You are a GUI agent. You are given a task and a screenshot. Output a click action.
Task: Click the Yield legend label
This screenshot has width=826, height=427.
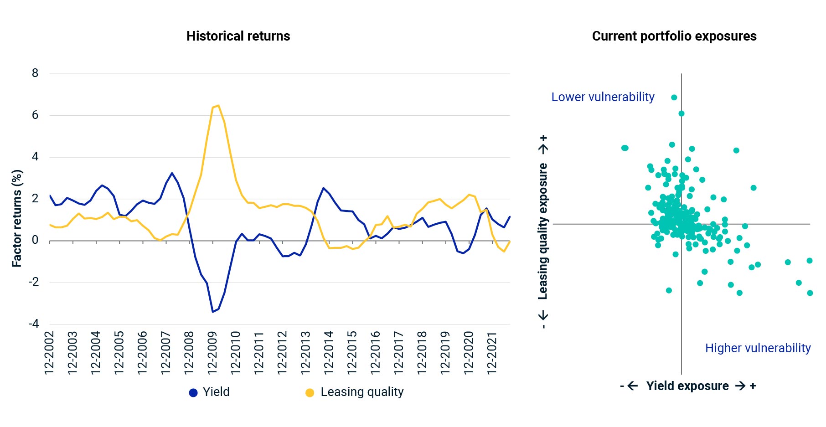tap(216, 392)
